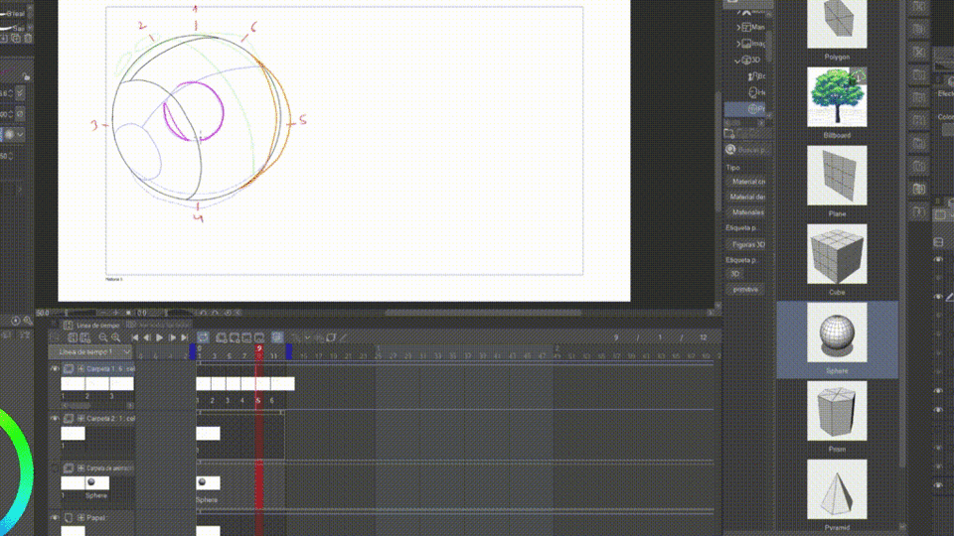Click the primitiva tag button
954x536 pixels.
click(x=744, y=289)
